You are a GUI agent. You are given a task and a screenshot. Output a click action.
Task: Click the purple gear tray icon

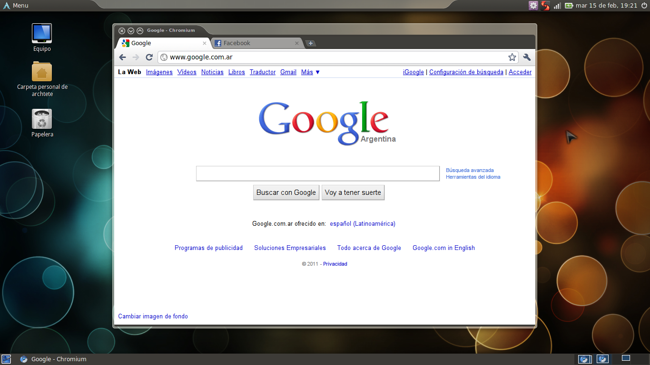(533, 6)
